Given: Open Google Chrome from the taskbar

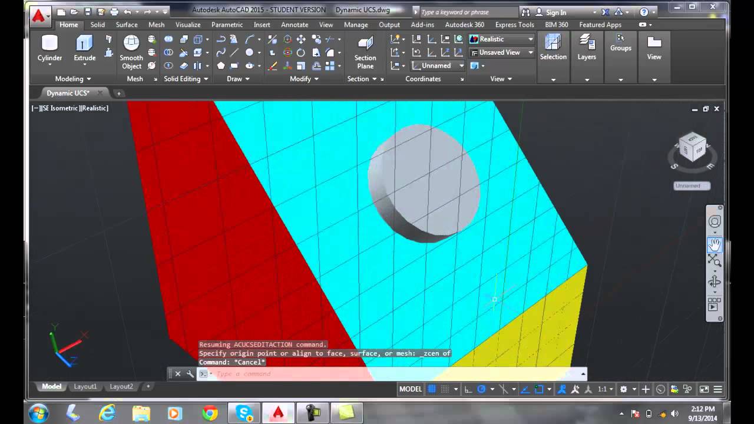Looking at the screenshot, I should coord(210,413).
